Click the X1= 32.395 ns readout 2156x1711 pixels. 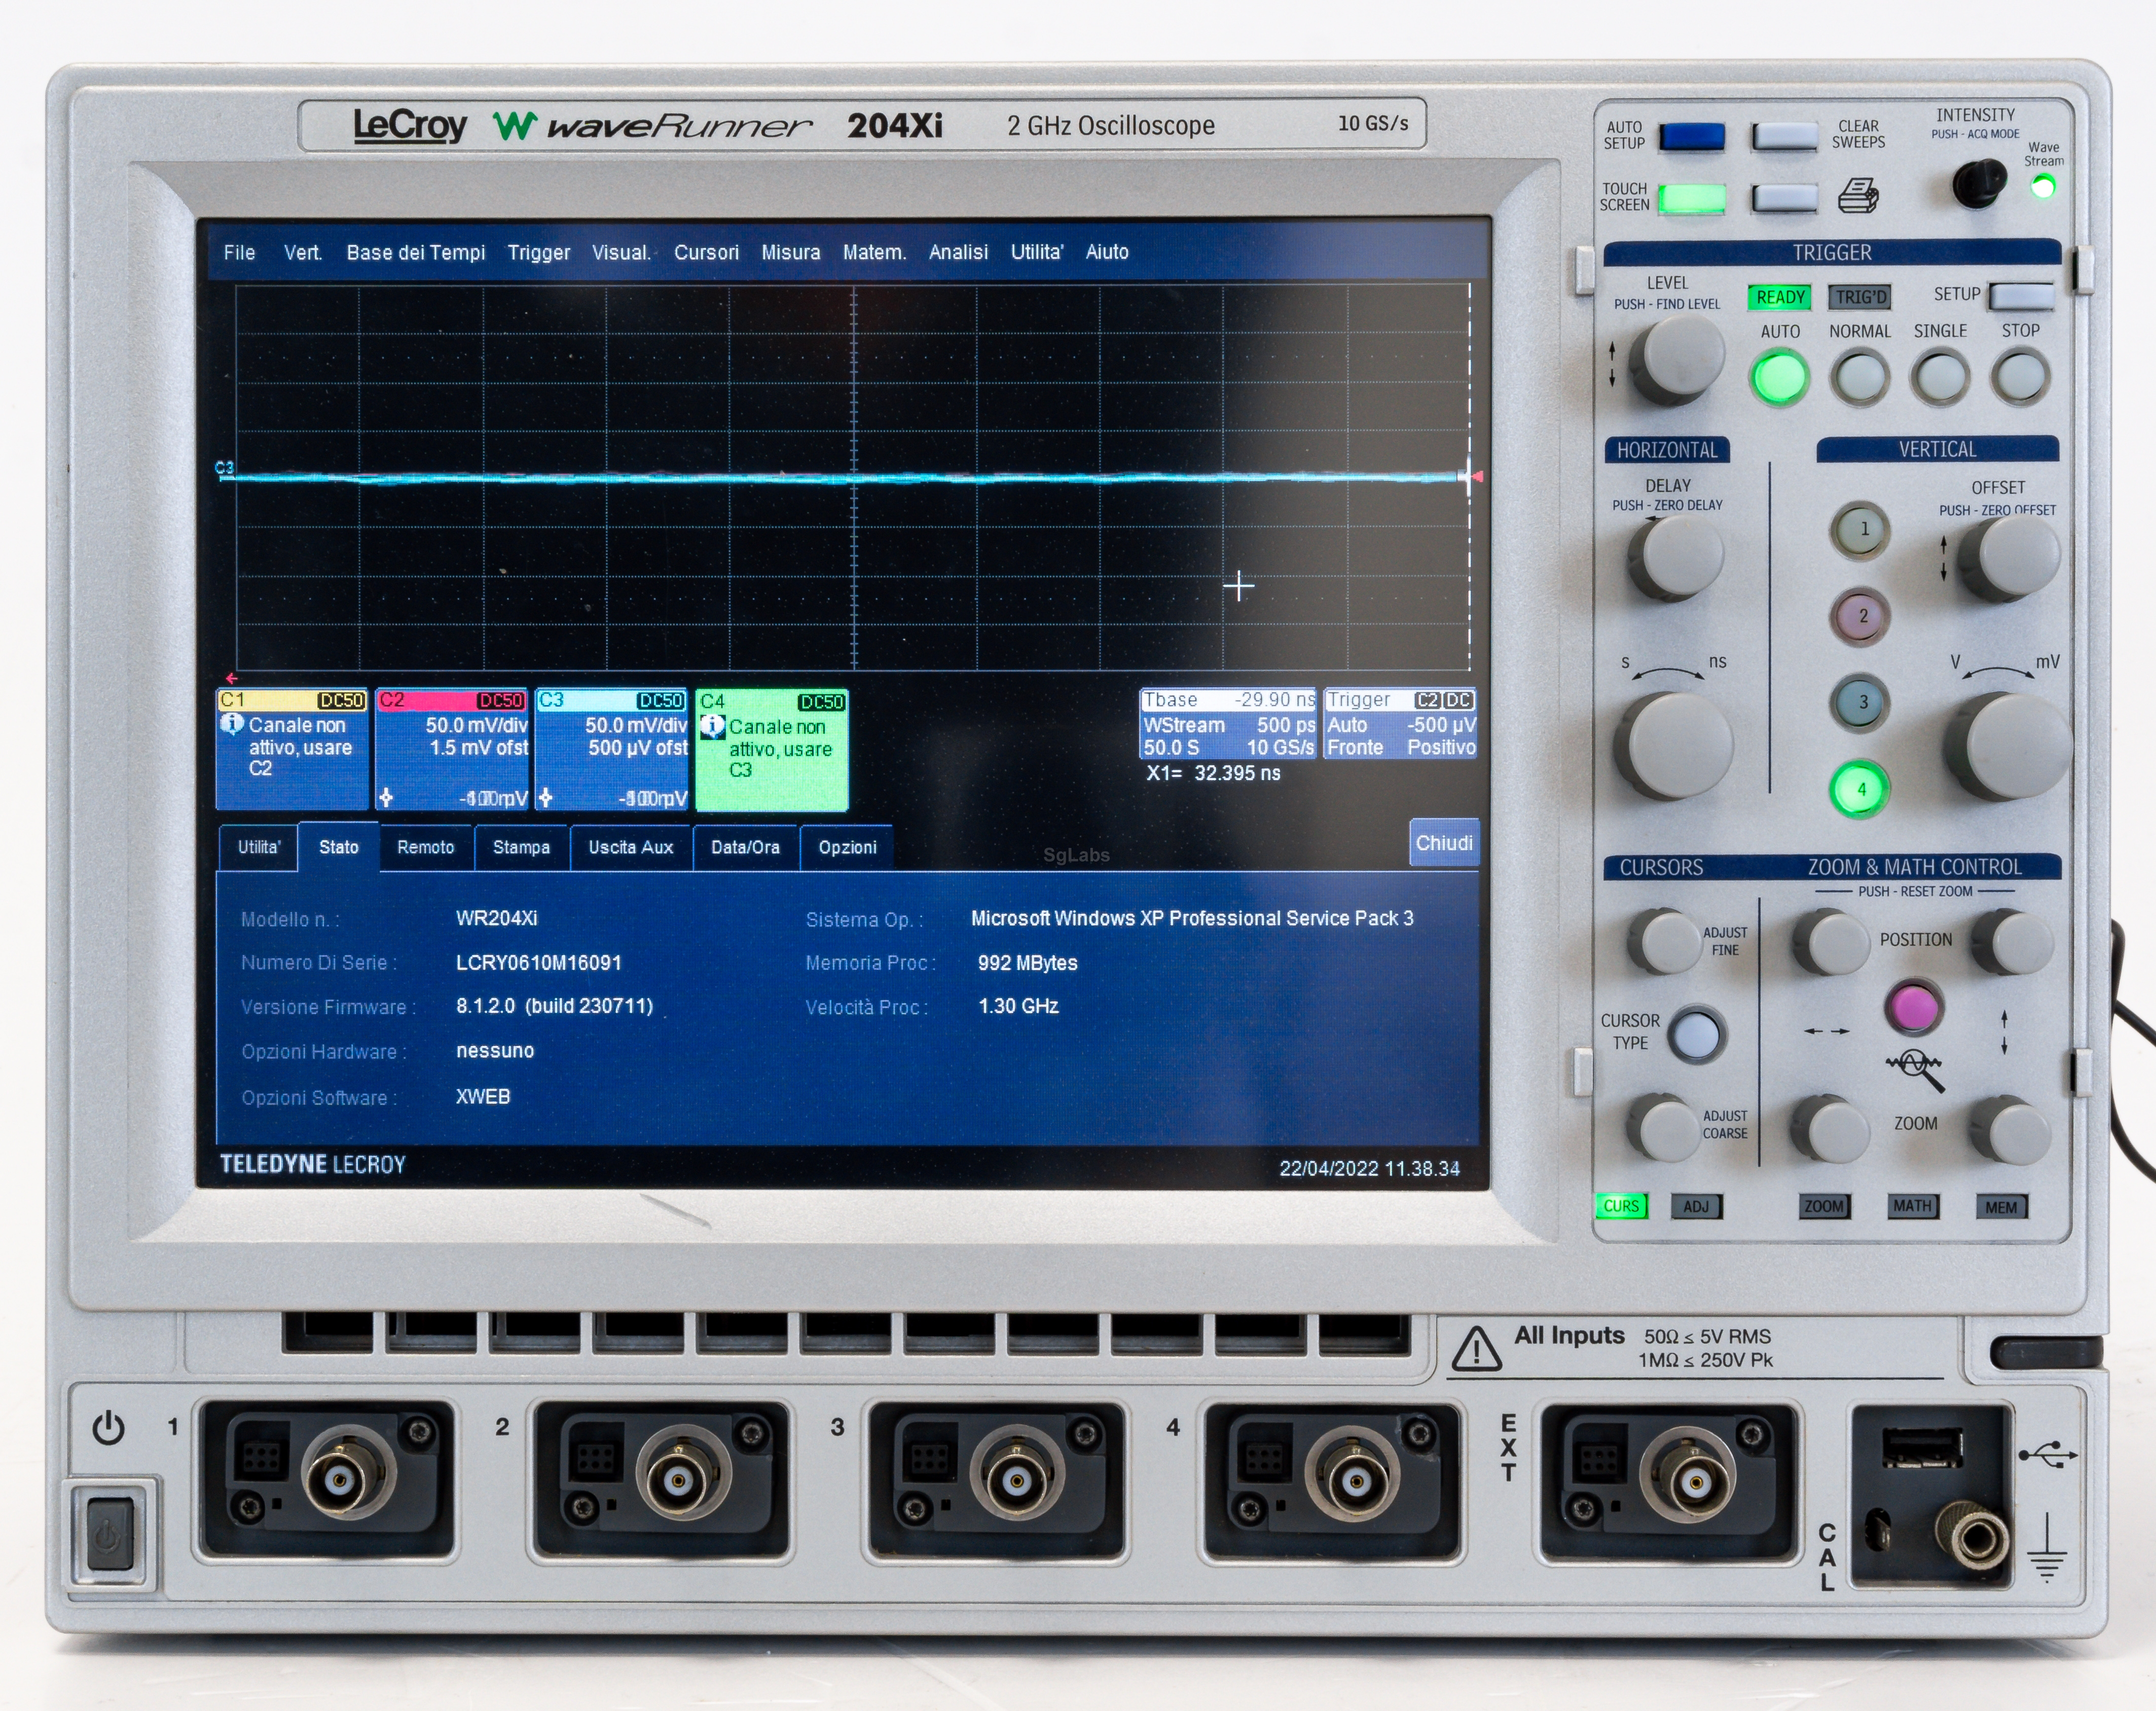(x=1213, y=773)
